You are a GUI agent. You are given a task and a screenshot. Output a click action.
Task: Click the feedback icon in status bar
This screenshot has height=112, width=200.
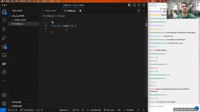[138, 110]
